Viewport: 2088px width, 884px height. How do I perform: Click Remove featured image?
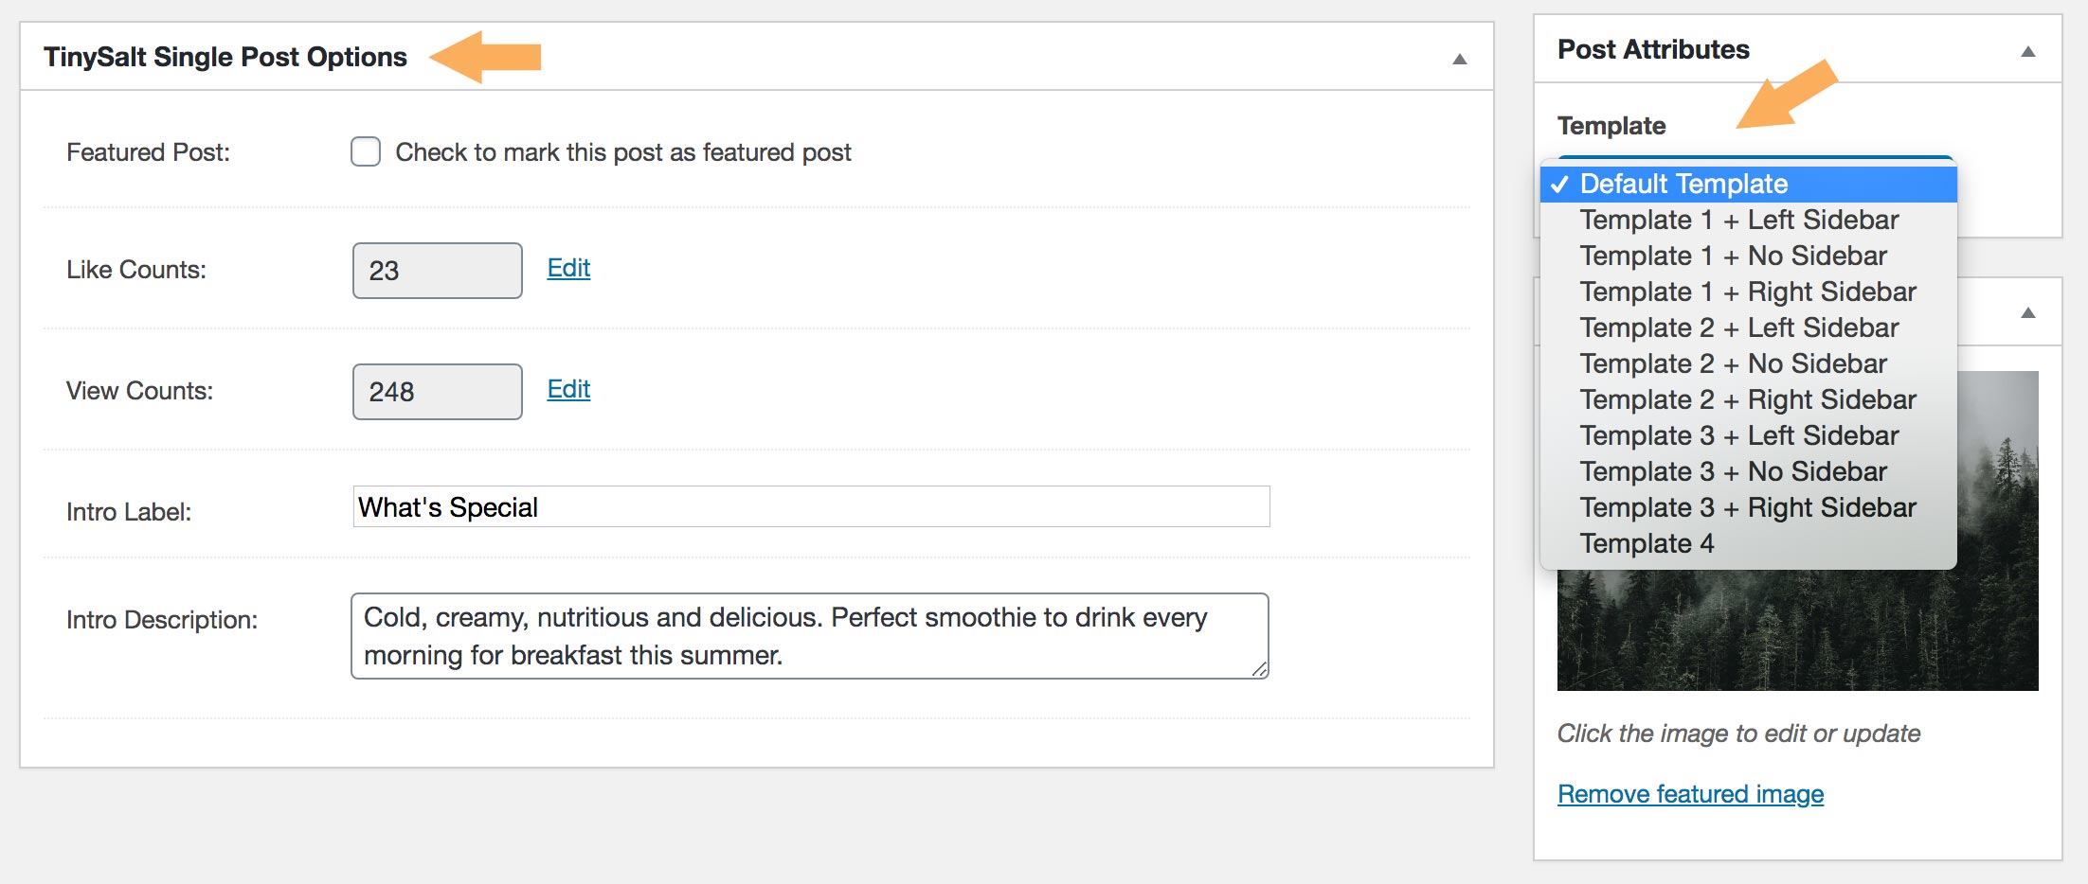tap(1689, 794)
